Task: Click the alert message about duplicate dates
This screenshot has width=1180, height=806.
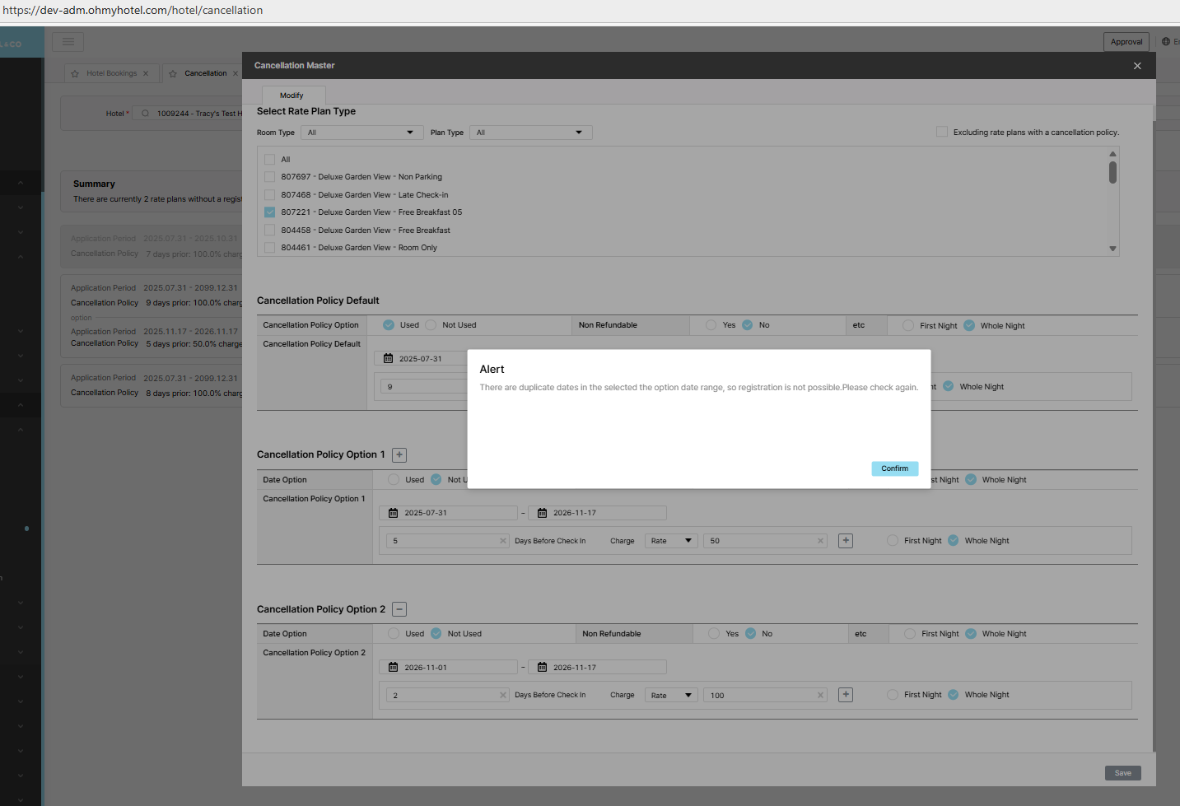Action: tap(699, 388)
